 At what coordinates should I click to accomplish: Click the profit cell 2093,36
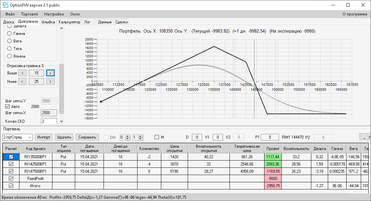coord(273,164)
